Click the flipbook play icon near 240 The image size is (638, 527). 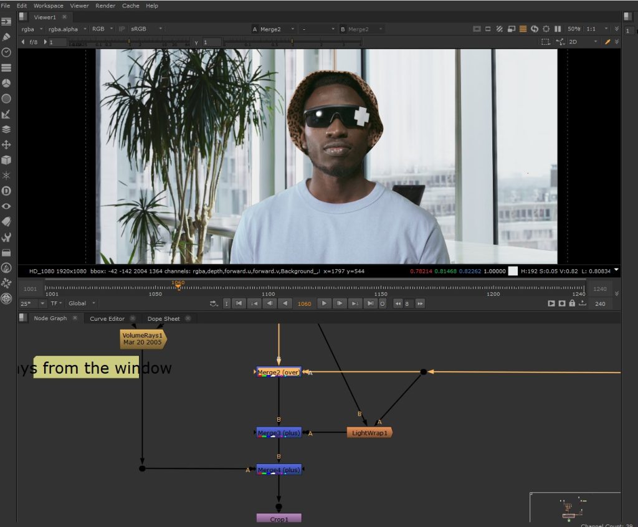tap(551, 303)
